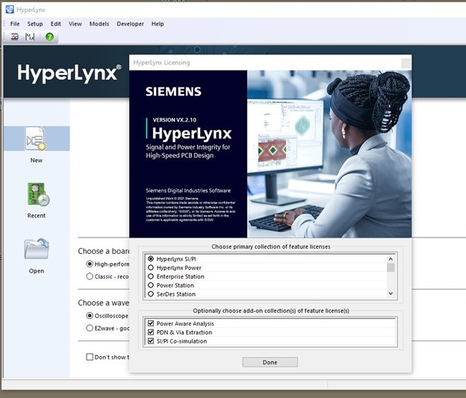Screen dimensions: 466x398
Task: Open the View menu
Action: click(75, 24)
